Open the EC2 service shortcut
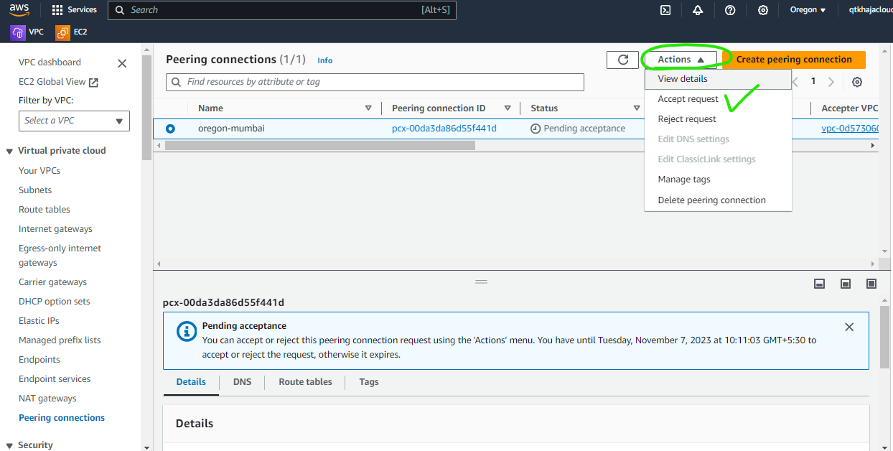893x451 pixels. pos(72,32)
